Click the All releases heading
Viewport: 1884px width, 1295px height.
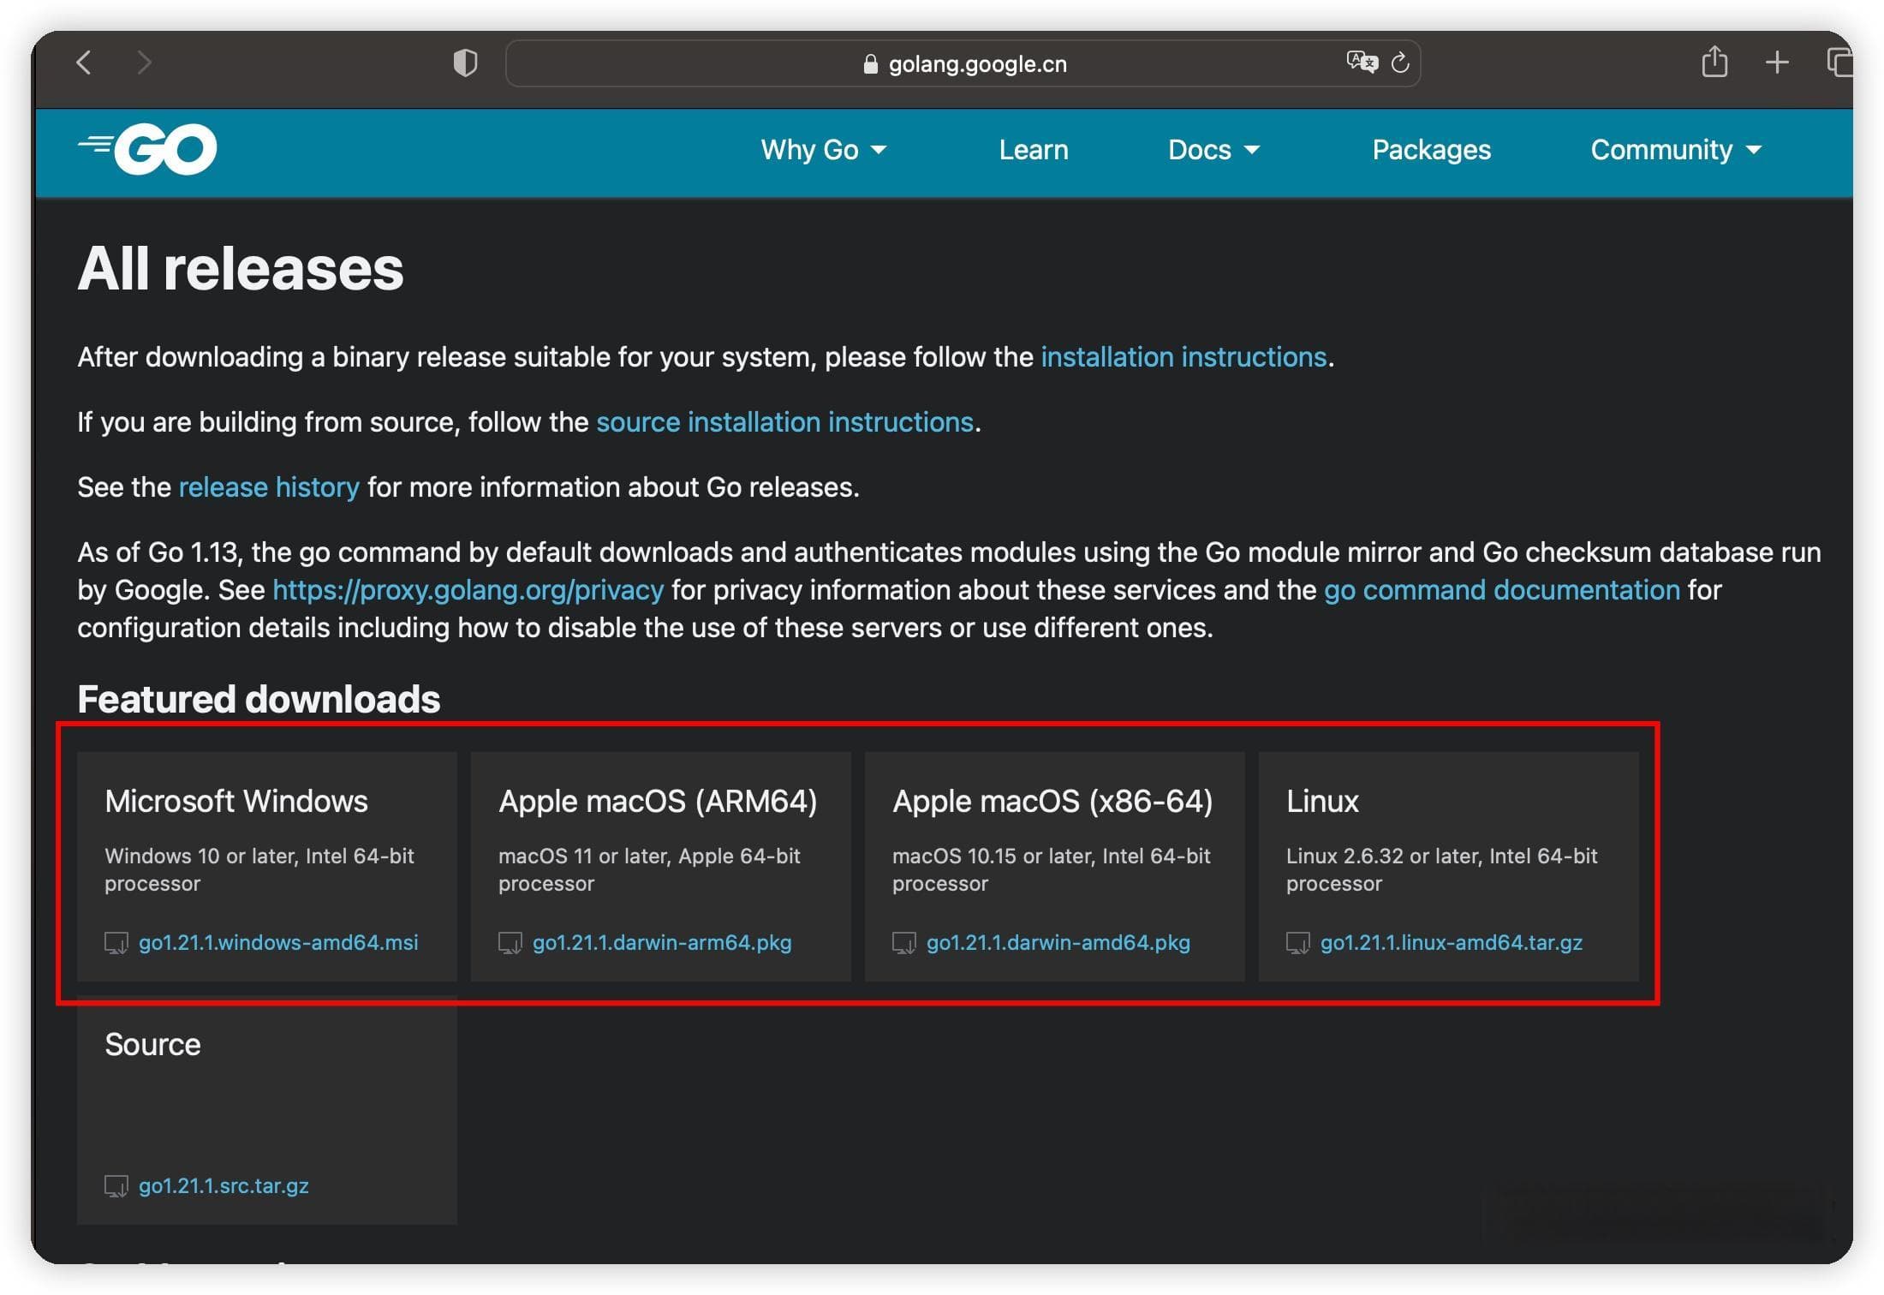pyautogui.click(x=241, y=269)
